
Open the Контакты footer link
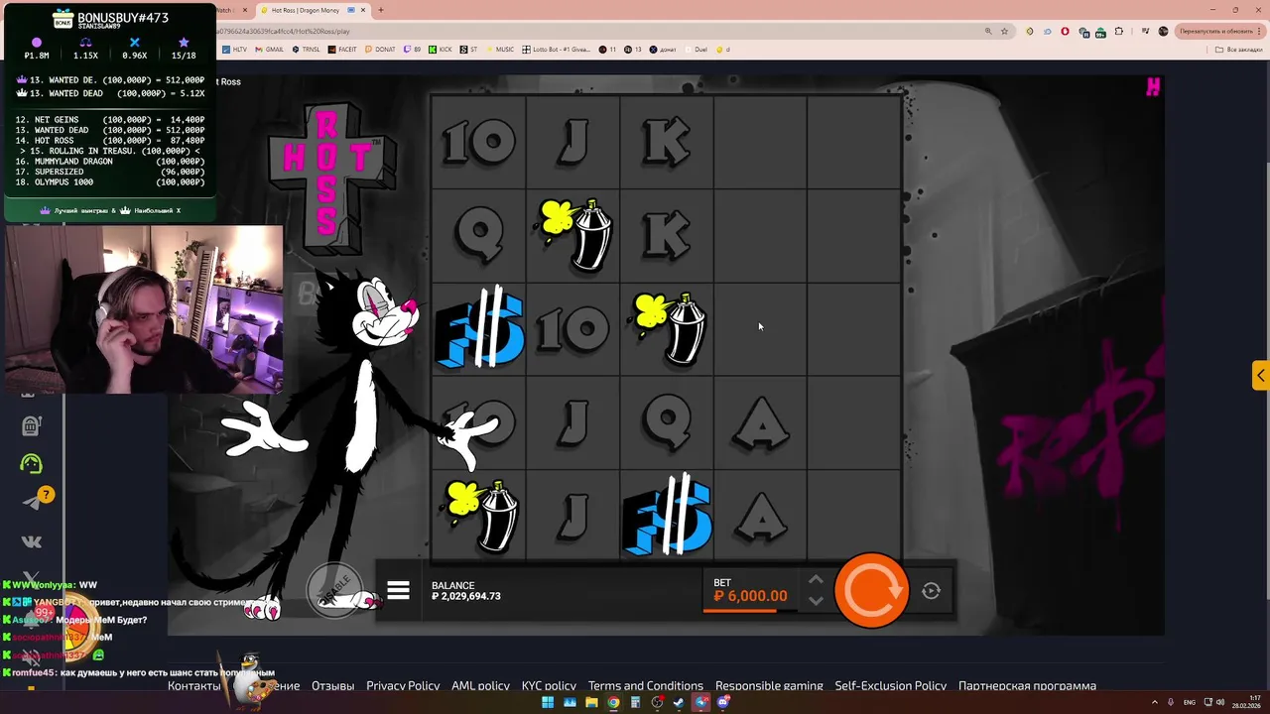[x=193, y=686]
